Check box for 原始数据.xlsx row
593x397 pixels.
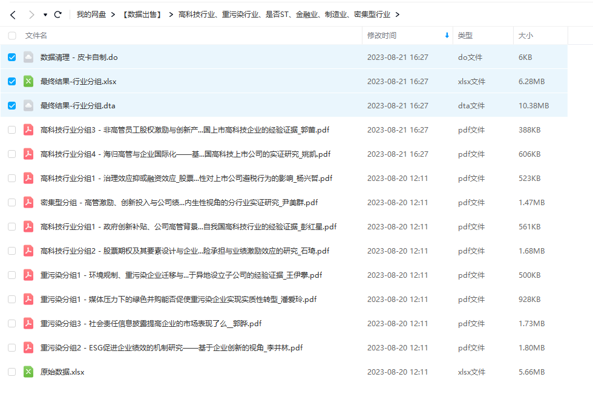(12, 372)
